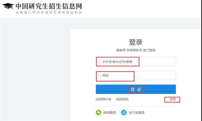This screenshot has width=202, height=121.
Task: Choose the 微信登录 text link
Action: (x=110, y=113)
